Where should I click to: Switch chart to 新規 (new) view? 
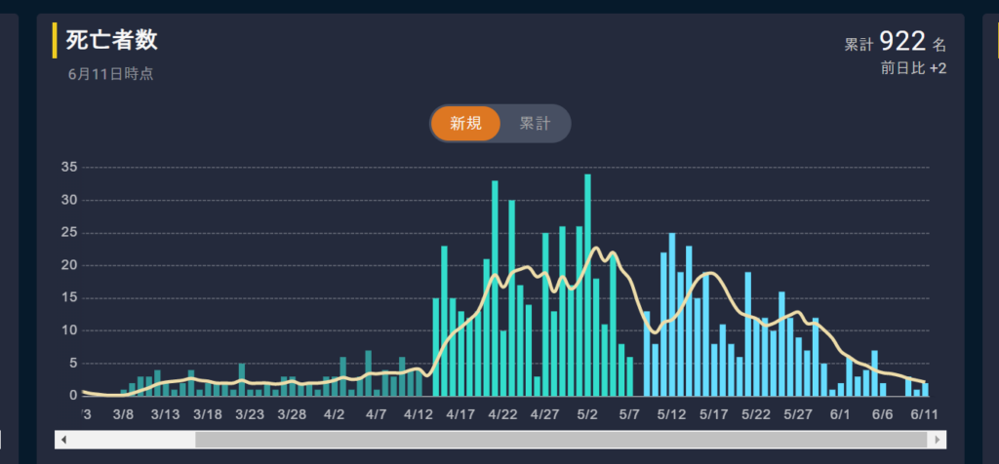[465, 124]
